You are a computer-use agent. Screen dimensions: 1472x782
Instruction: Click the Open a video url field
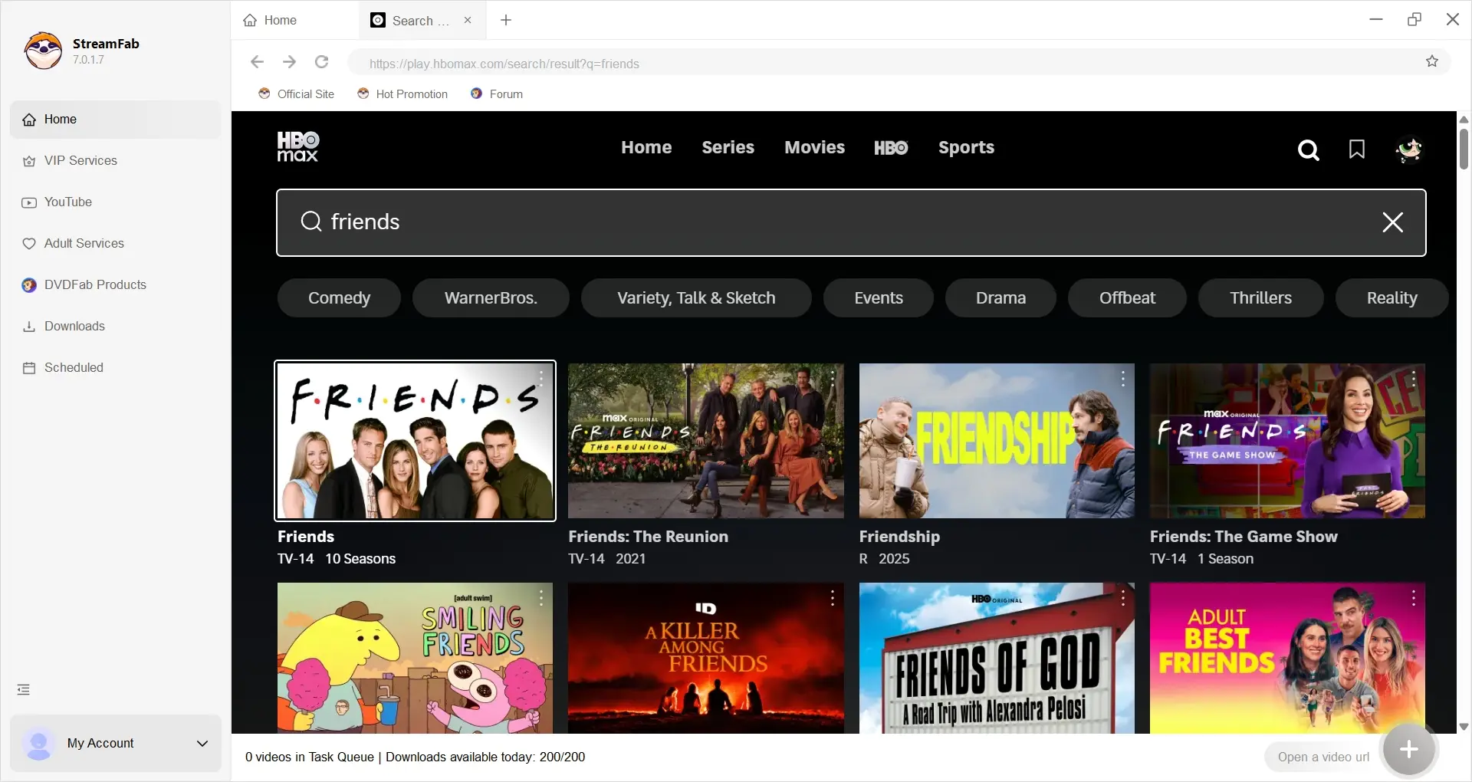click(x=1323, y=757)
